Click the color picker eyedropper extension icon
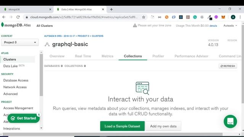 click(209, 18)
